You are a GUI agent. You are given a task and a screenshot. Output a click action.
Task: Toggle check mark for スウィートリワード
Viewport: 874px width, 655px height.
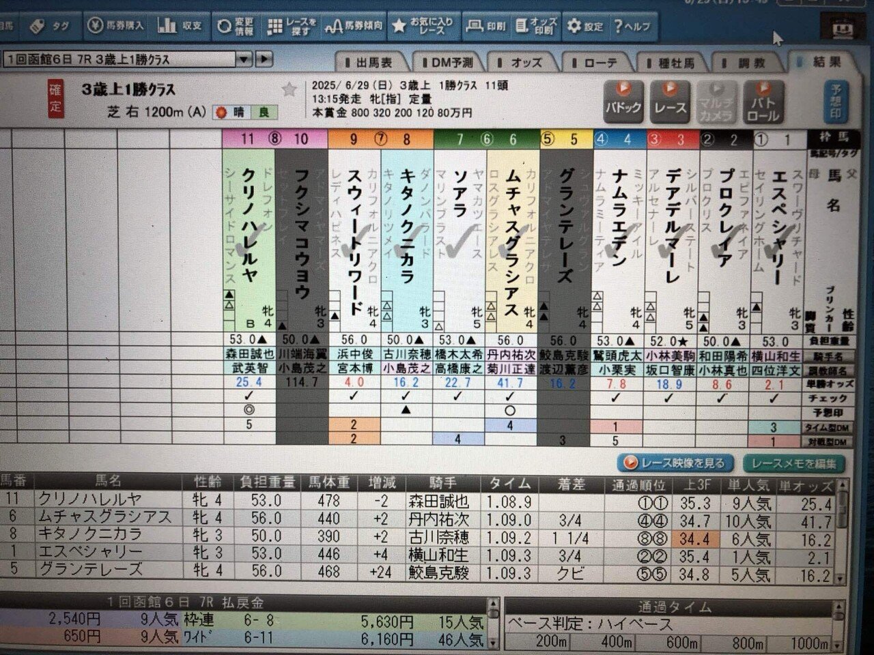coord(354,397)
